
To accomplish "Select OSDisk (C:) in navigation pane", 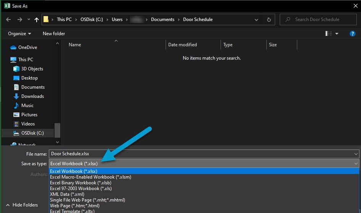I will 27,133.
